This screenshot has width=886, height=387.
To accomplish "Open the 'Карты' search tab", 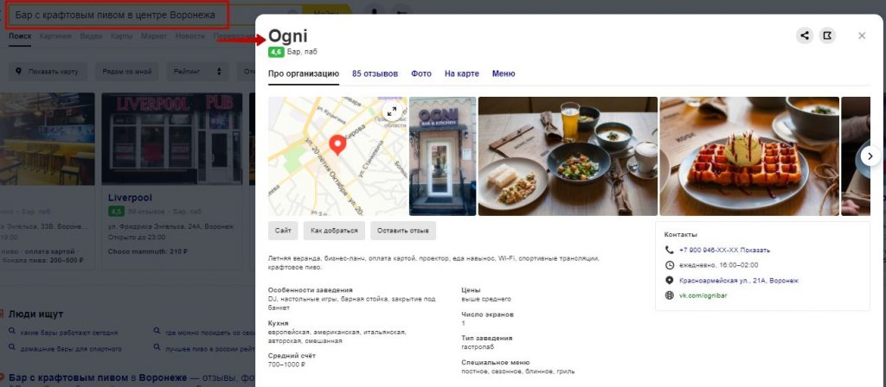I will pos(121,36).
